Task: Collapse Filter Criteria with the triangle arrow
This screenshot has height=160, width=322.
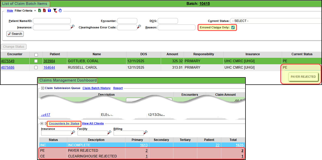Action: click(35, 11)
